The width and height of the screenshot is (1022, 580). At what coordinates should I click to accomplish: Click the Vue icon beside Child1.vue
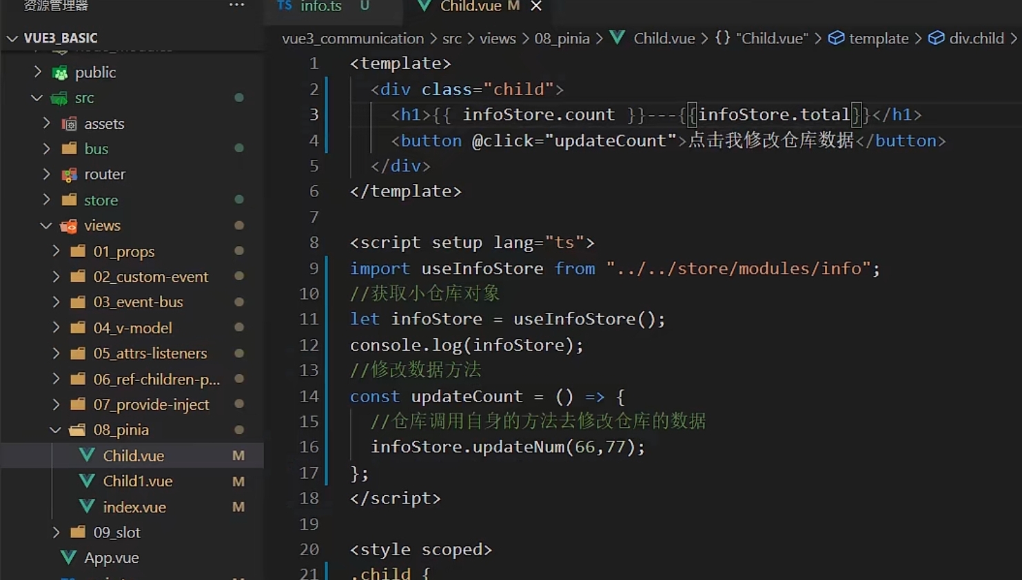(87, 481)
